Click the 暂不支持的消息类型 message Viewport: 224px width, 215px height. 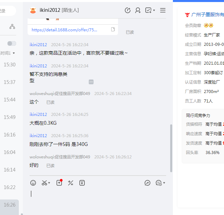pyautogui.click(x=48, y=77)
